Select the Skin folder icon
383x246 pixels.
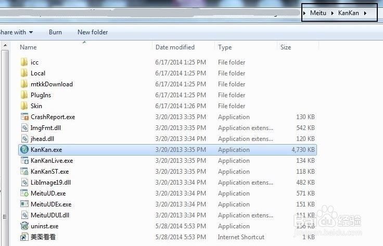(24, 106)
